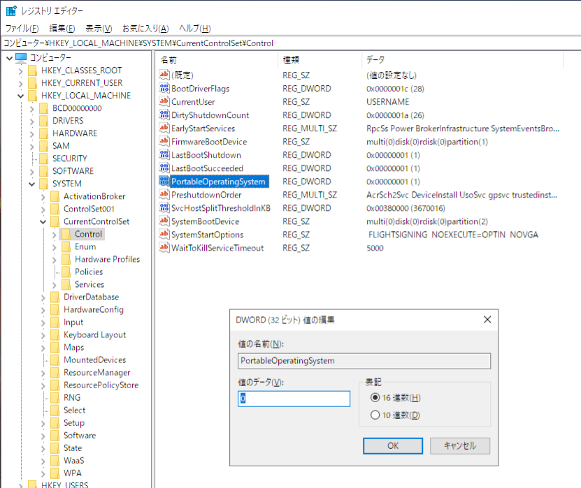Click the LastBootShutdown DWORD icon
This screenshot has width=581, height=488.
(x=164, y=155)
